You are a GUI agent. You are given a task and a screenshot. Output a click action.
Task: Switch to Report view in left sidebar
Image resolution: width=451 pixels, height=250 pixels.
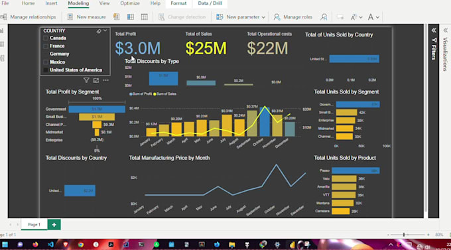(2, 31)
